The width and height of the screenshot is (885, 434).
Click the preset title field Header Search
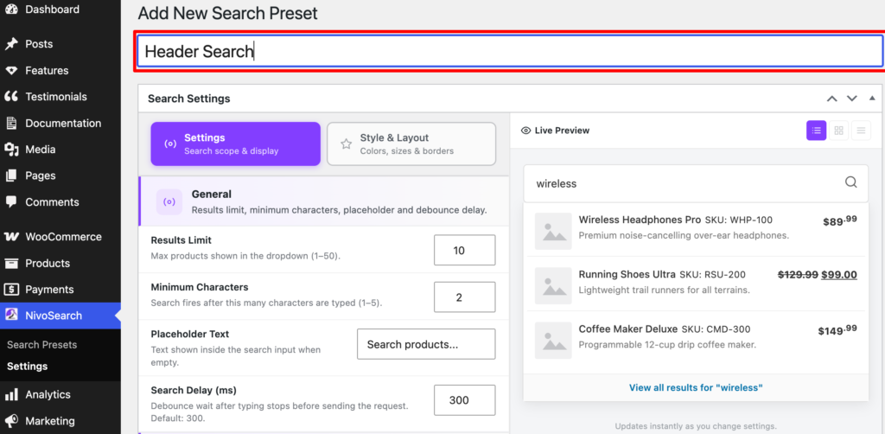(x=510, y=51)
